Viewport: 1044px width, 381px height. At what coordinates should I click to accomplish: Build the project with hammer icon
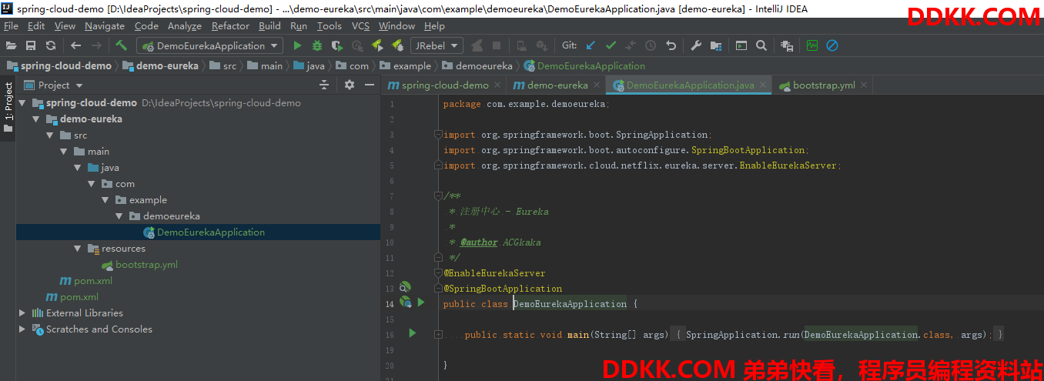[122, 46]
